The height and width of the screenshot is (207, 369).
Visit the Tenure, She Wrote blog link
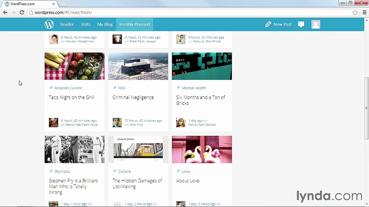pos(207,41)
